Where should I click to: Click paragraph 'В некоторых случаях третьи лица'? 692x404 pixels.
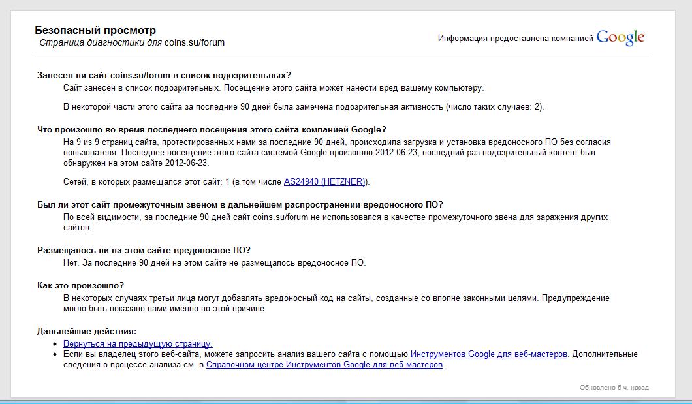336,303
